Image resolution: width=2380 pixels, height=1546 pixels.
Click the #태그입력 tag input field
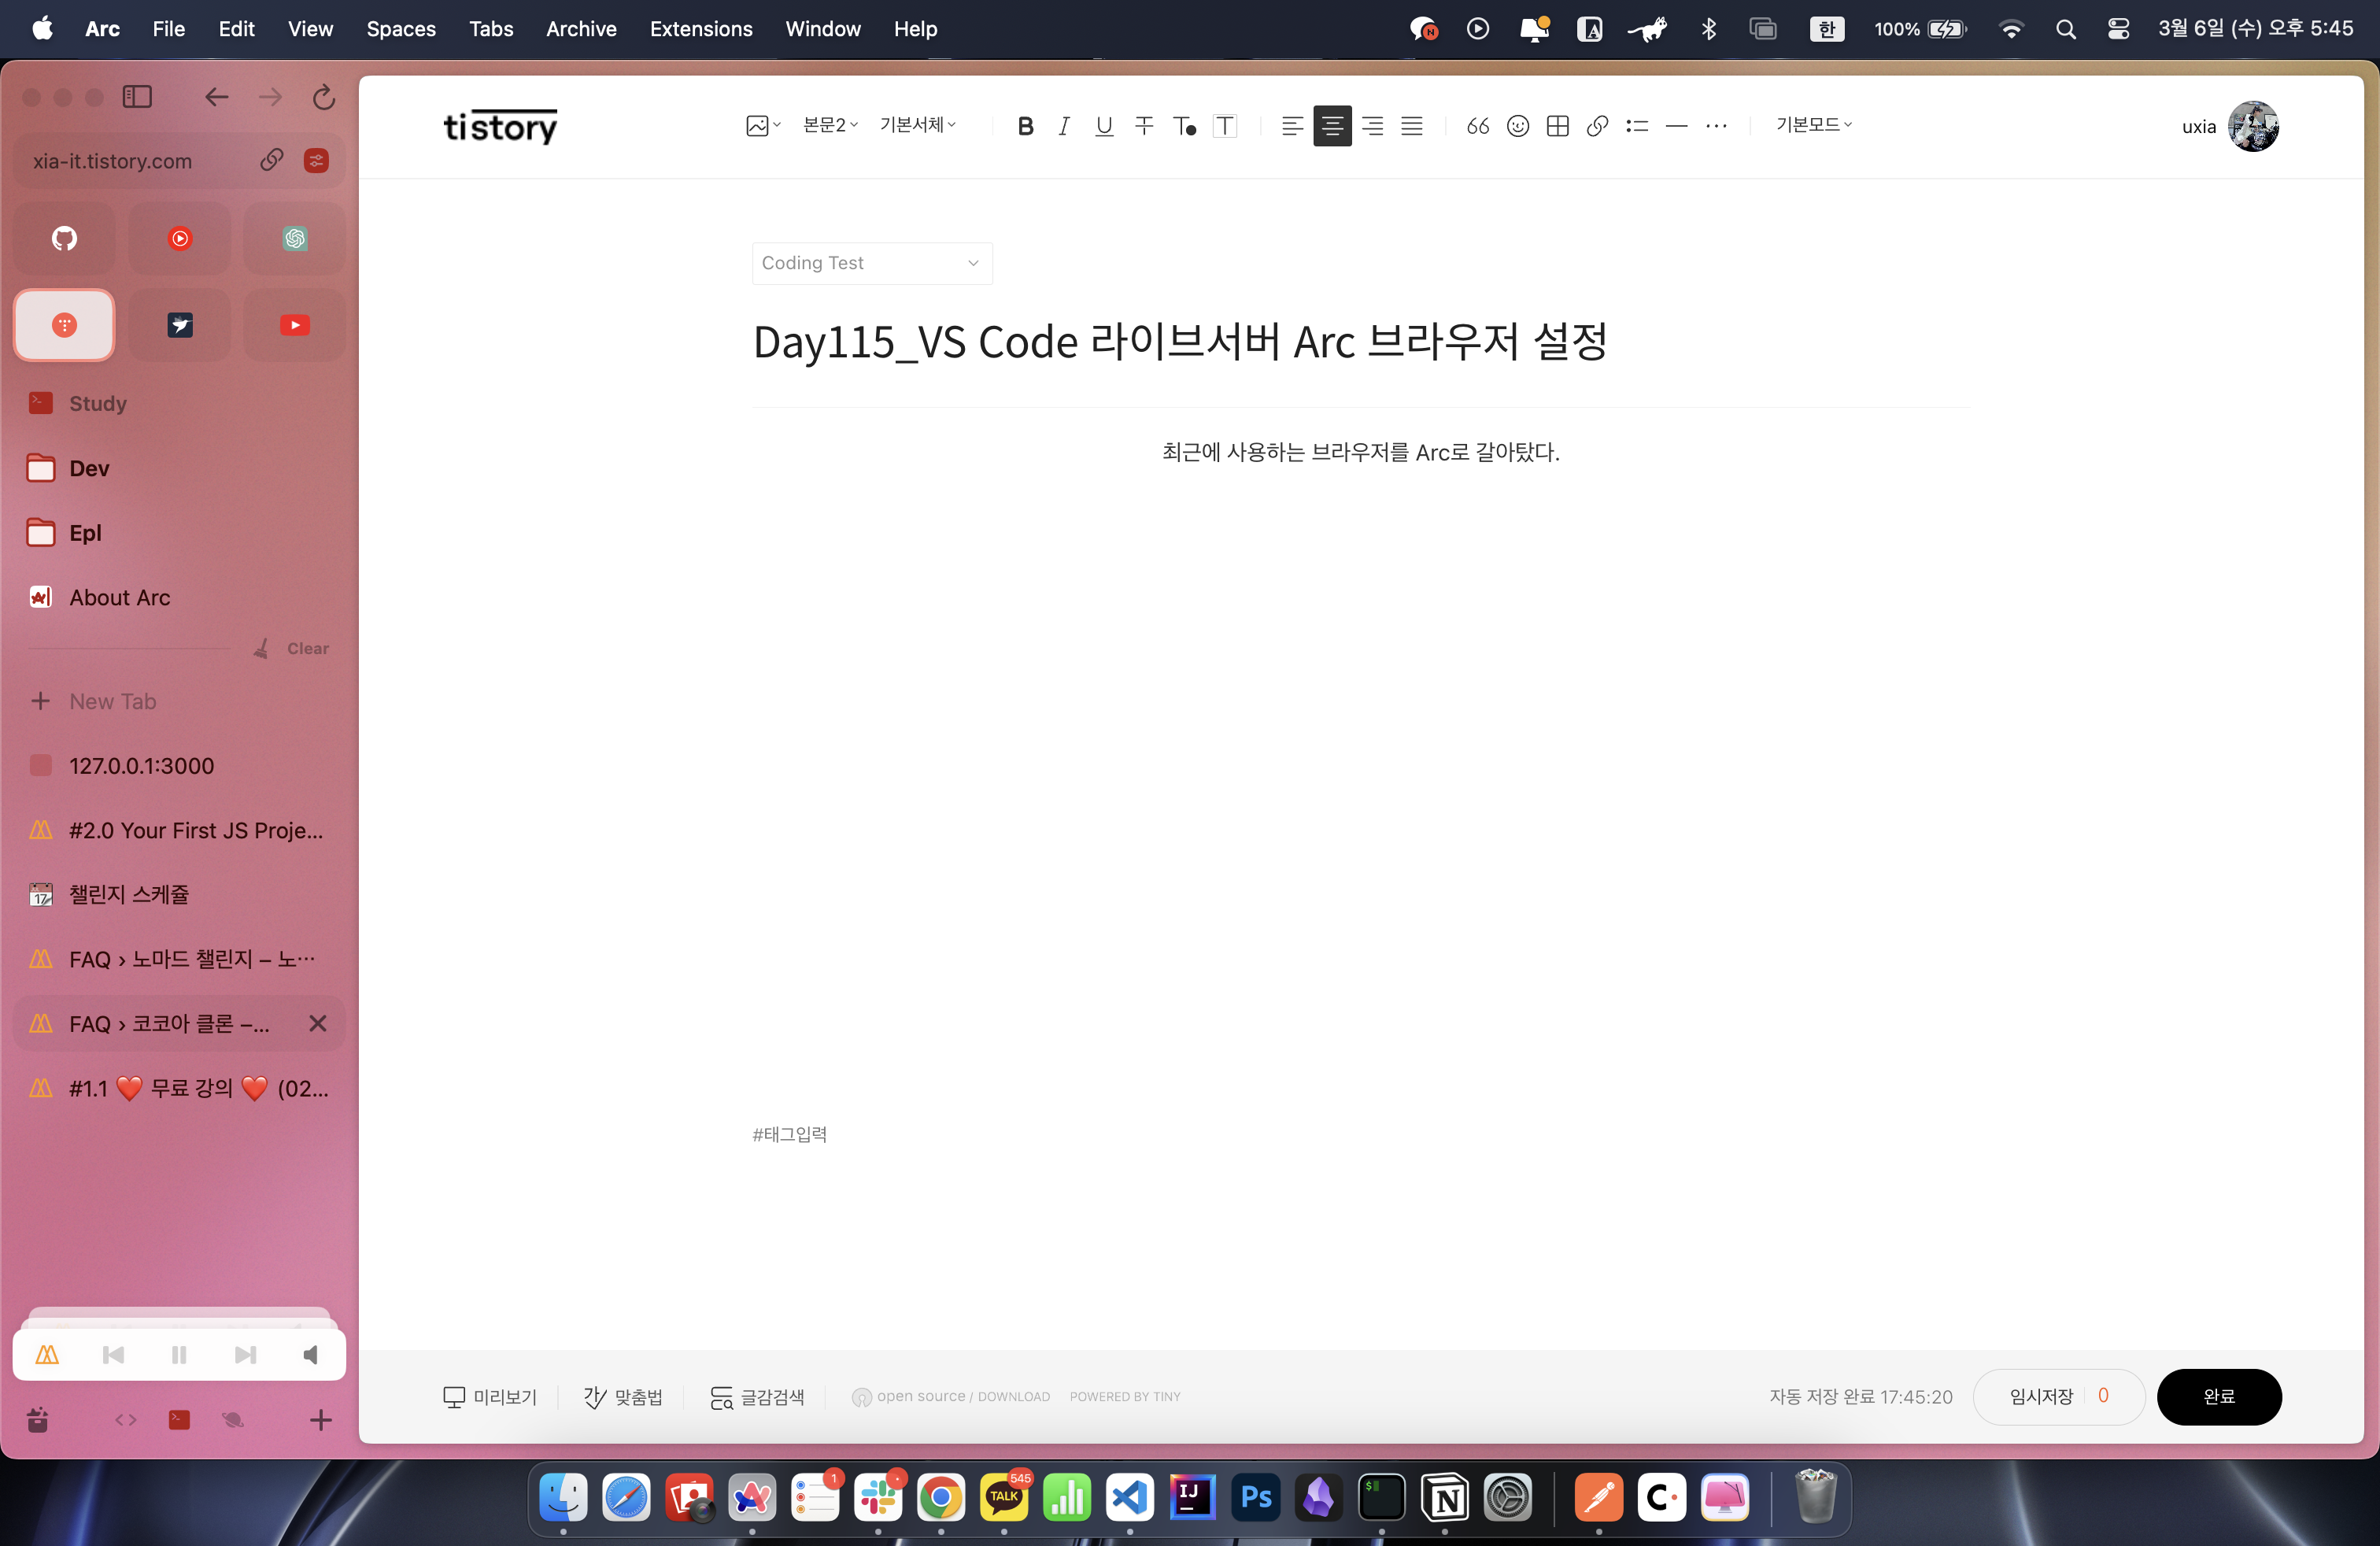coord(790,1134)
